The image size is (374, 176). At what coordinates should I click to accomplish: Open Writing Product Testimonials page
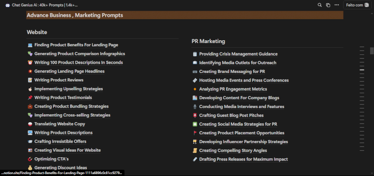coord(63,97)
